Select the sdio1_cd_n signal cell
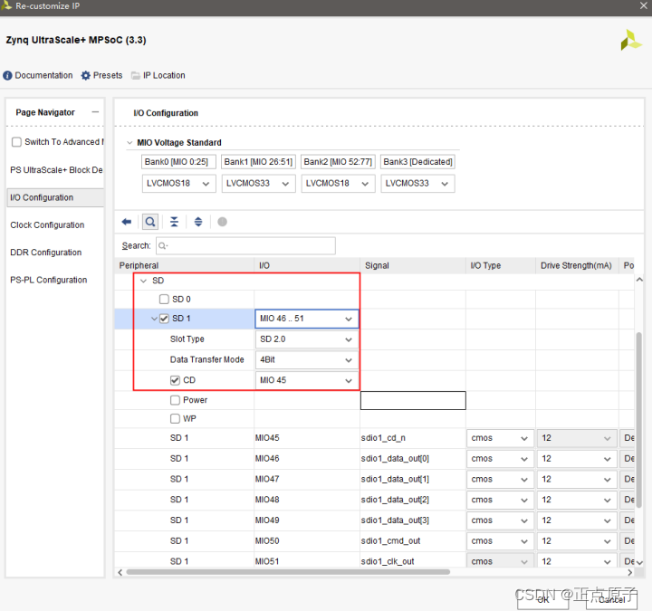 click(413, 438)
